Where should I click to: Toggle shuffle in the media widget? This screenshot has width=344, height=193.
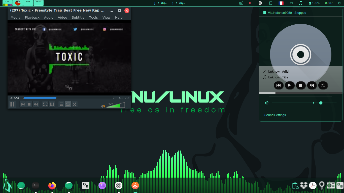pyautogui.click(x=323, y=85)
